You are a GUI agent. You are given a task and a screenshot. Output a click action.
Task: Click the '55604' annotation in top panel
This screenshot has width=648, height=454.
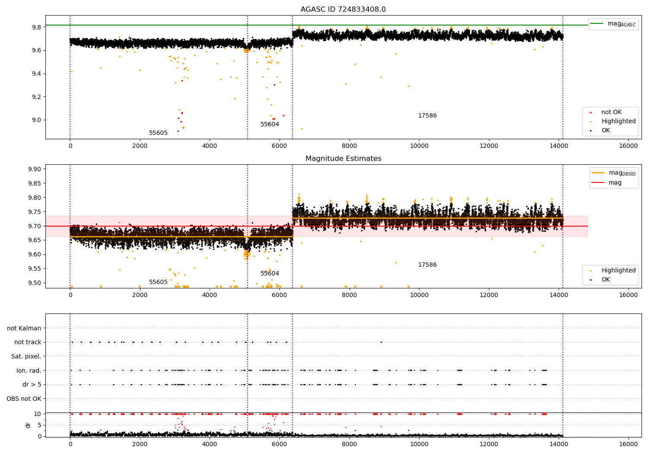270,125
